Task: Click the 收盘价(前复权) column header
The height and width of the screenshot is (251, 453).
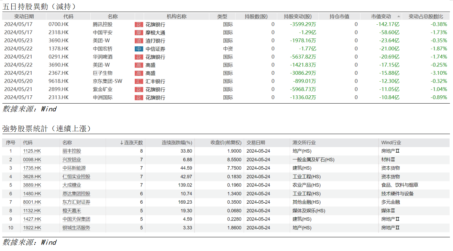Action: pyautogui.click(x=226, y=143)
